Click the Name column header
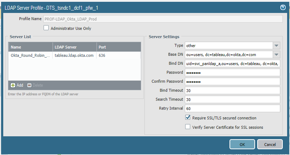 [31, 47]
